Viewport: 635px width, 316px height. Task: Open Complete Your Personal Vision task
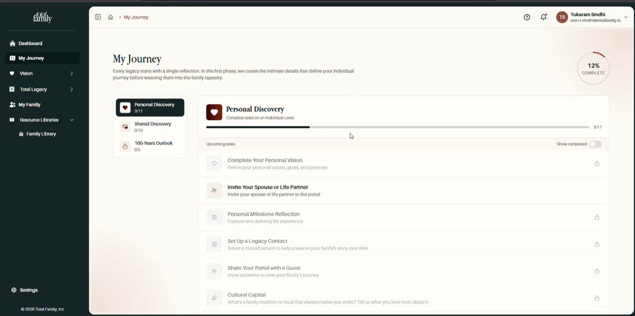coord(404,163)
